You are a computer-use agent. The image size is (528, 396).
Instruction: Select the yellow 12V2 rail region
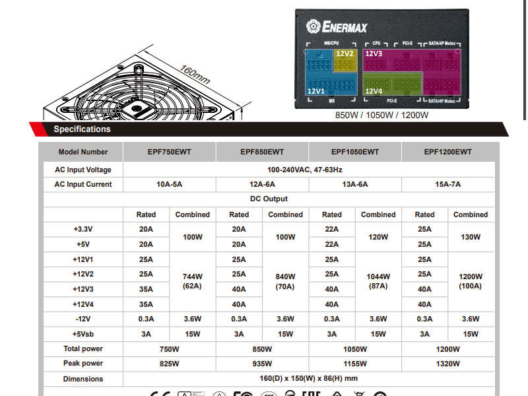[x=345, y=61]
